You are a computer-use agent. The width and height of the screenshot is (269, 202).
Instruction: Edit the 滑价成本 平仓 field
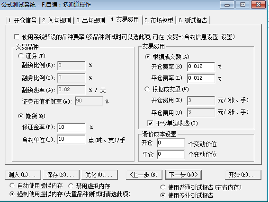[170, 154]
